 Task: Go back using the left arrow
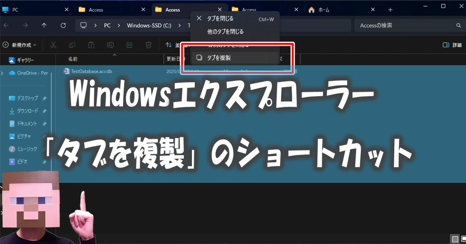[x=6, y=25]
